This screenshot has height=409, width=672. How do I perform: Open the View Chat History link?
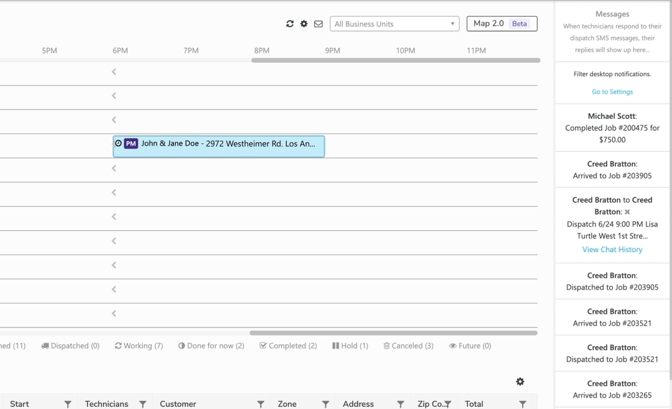click(x=612, y=250)
